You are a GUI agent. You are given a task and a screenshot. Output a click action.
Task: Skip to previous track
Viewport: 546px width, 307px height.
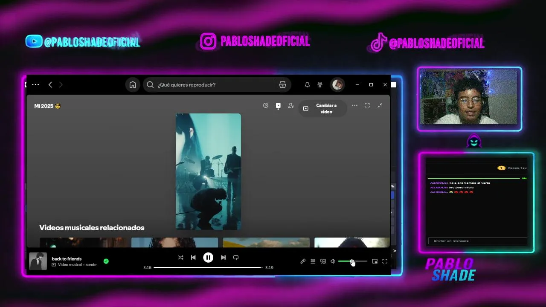point(193,258)
